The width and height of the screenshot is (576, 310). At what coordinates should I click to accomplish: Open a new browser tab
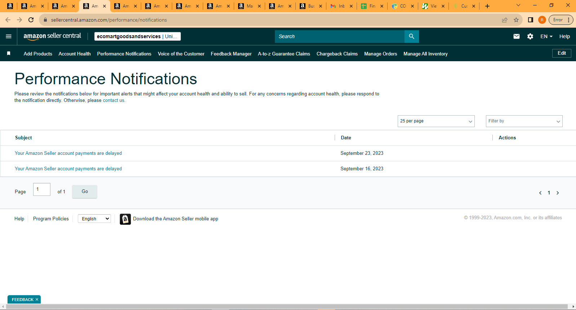pos(487,6)
